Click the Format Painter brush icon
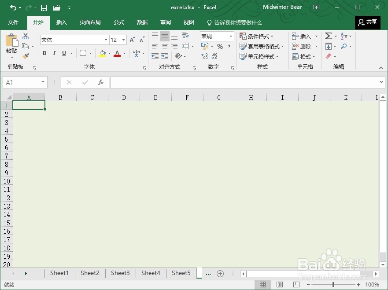388x290 pixels. pos(26,56)
